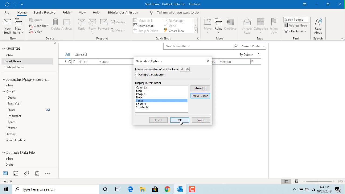The width and height of the screenshot is (345, 194).
Task: Click the search magnifier icon
Action: [236, 46]
